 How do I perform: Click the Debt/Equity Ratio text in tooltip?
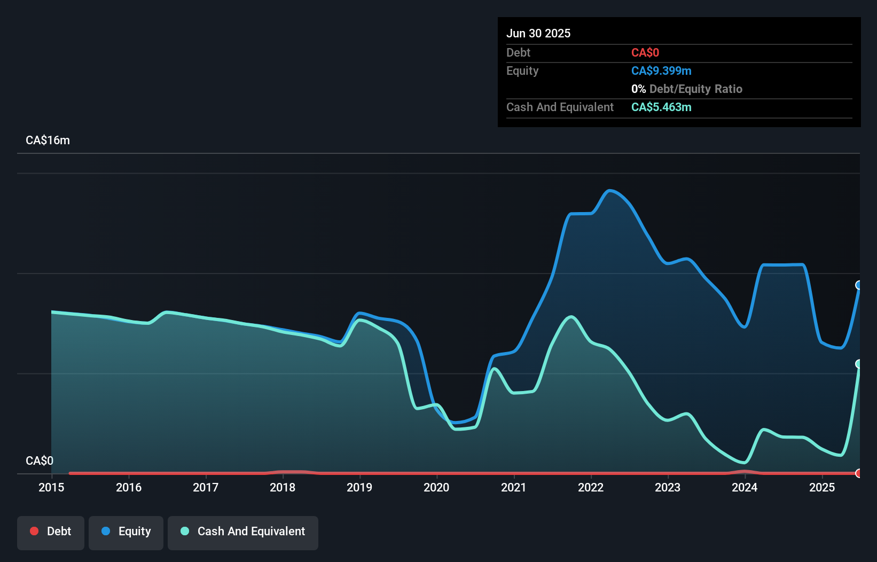pos(696,89)
